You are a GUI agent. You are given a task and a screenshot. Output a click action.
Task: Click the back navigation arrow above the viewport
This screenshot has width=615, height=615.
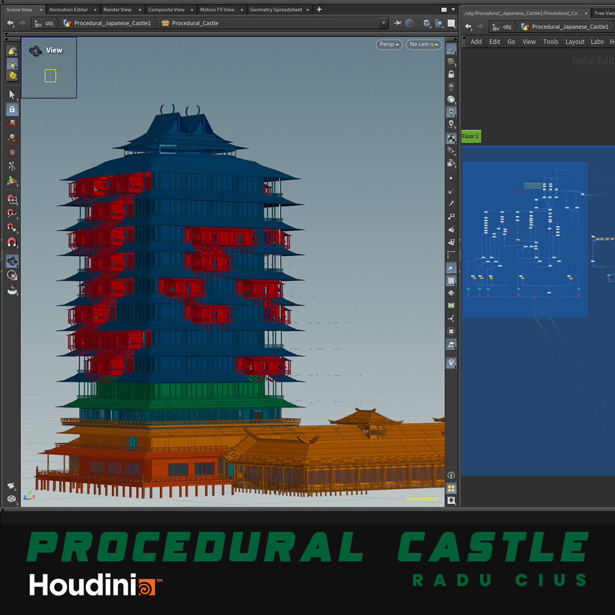(11, 23)
